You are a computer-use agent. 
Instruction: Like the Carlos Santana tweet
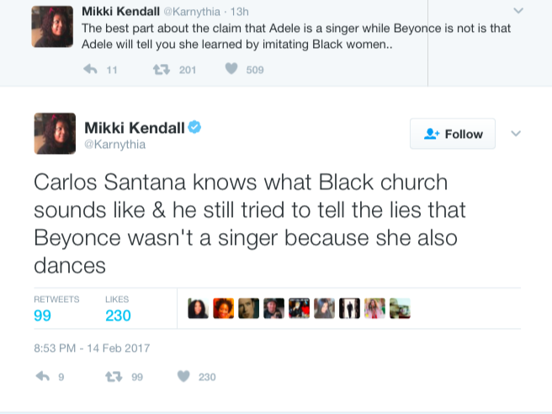coord(183,376)
